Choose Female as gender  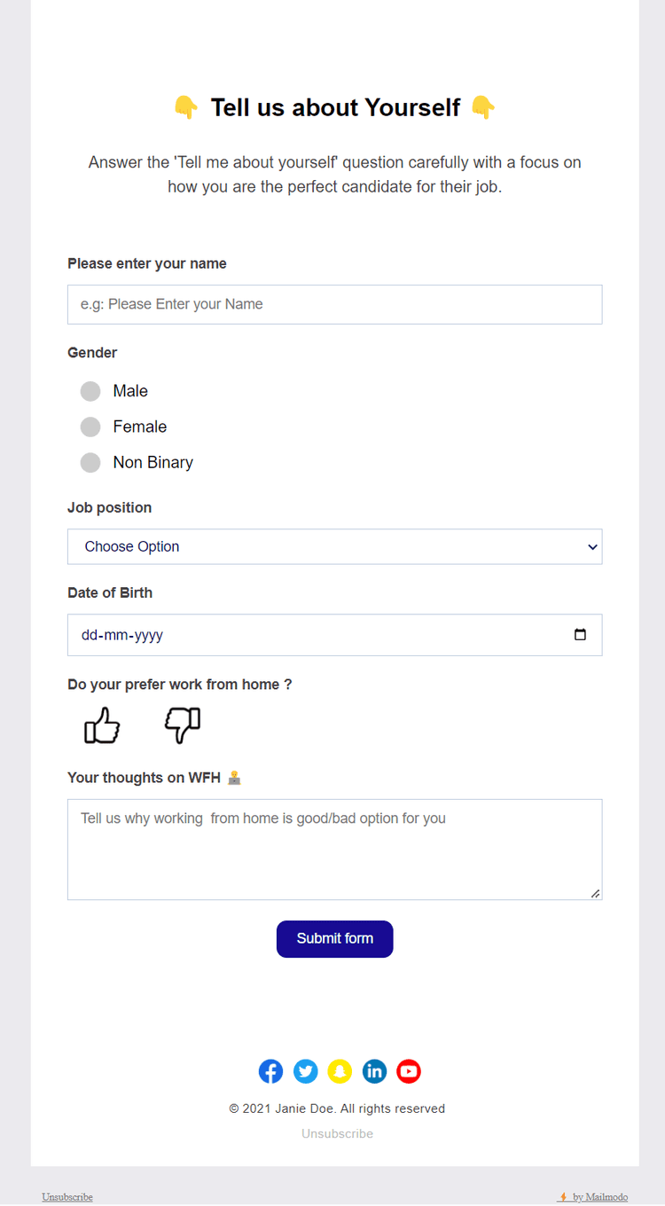click(90, 427)
